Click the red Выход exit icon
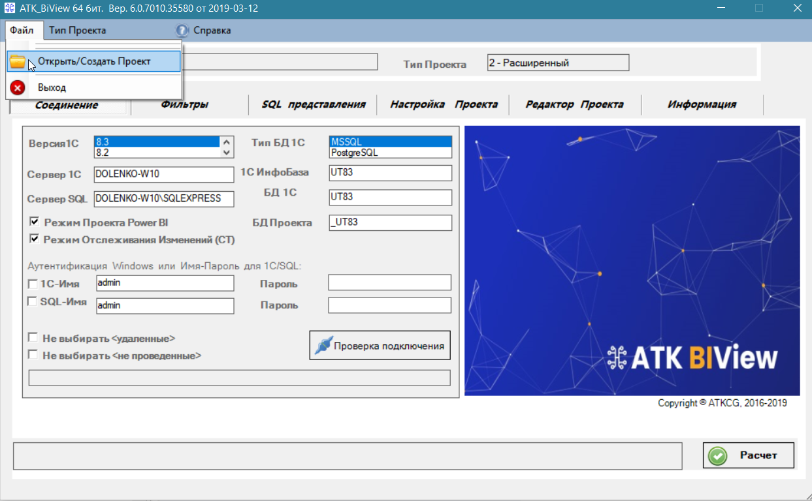The width and height of the screenshot is (812, 501). (18, 87)
